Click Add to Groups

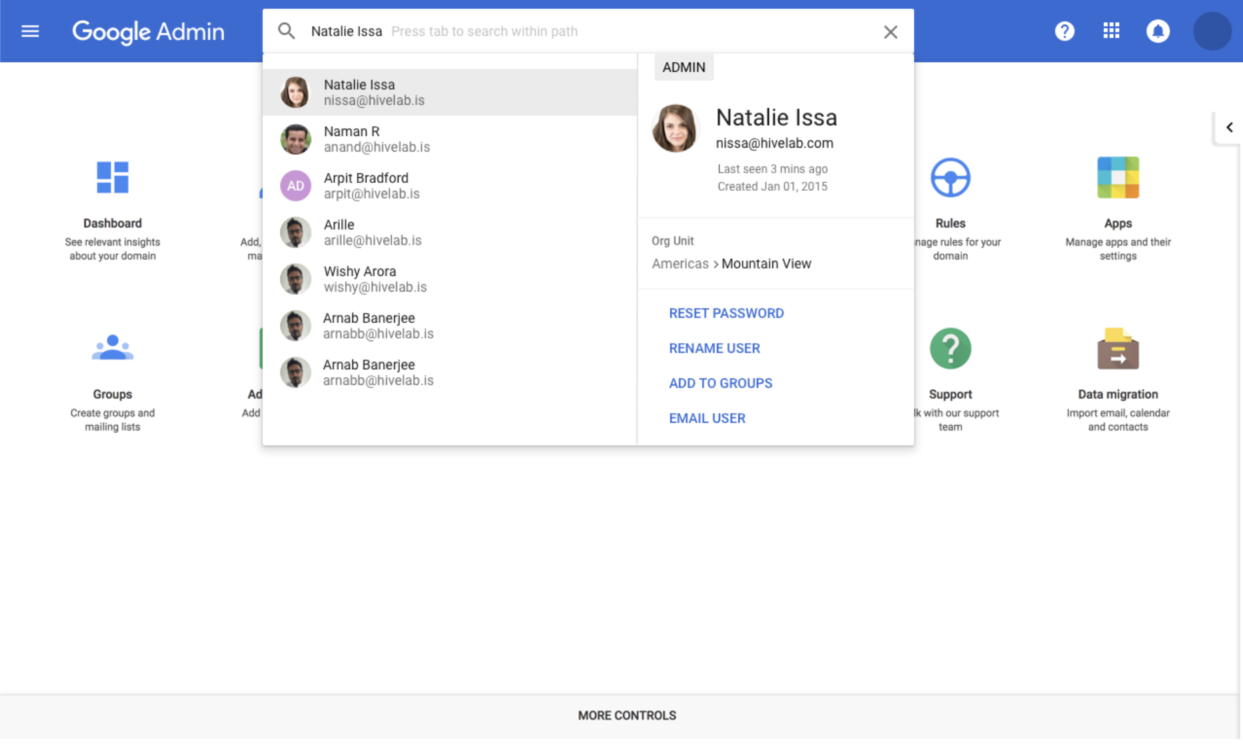pos(720,383)
